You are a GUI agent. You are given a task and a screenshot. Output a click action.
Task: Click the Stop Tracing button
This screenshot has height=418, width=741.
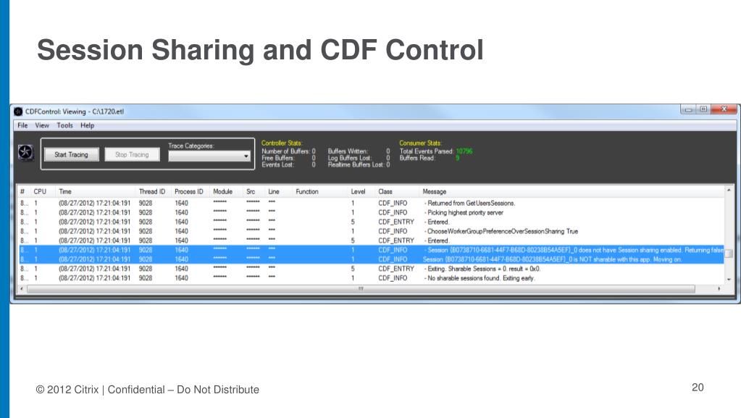click(132, 154)
